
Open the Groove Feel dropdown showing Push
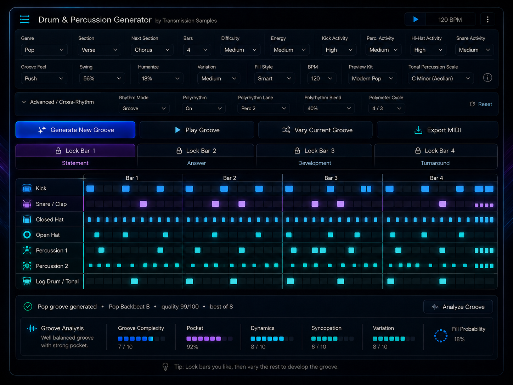point(44,78)
